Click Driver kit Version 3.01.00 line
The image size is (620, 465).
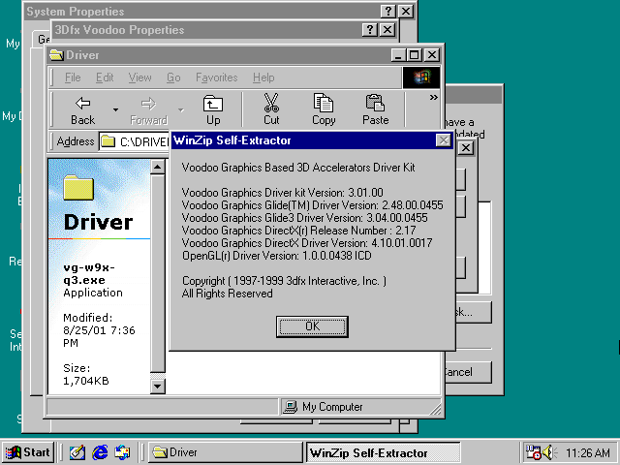click(282, 193)
